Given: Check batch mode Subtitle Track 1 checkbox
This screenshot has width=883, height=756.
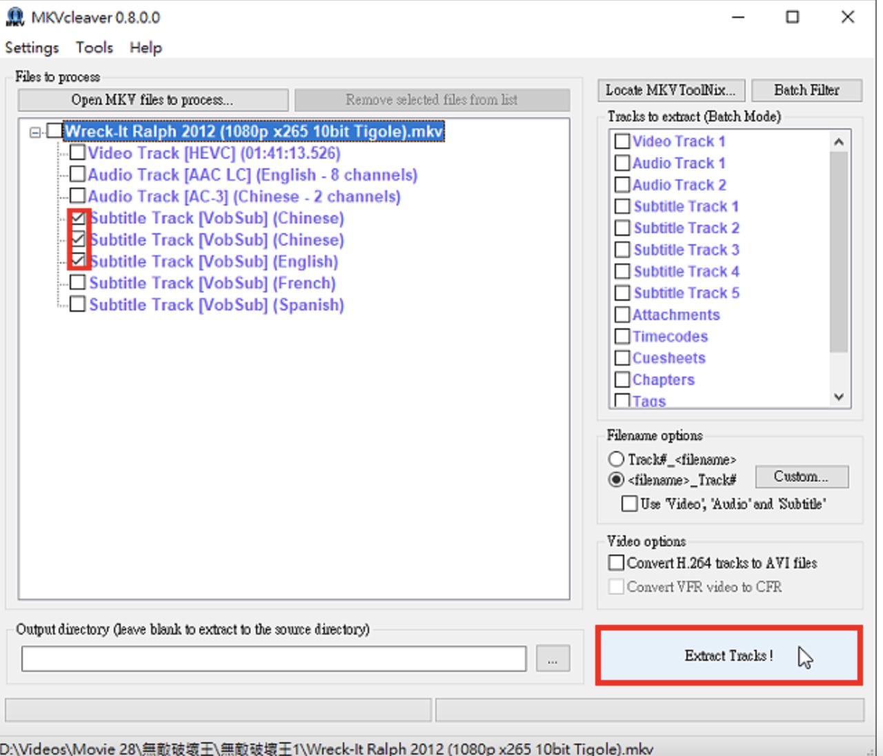Looking at the screenshot, I should [622, 206].
